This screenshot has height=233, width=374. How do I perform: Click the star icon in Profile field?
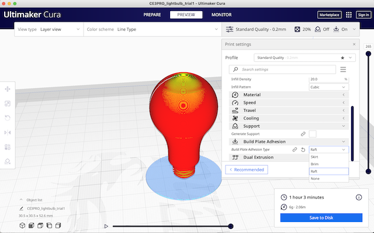coord(342,58)
